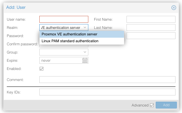Click the Last Name input field
Screen dimensions: 182x113
[x=151, y=27]
